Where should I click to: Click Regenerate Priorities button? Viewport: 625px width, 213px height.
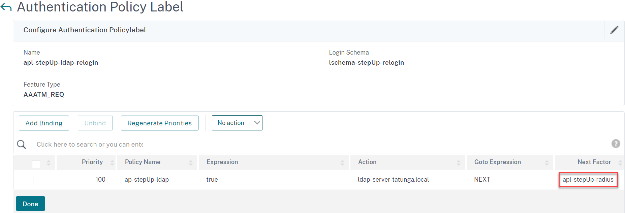[x=160, y=123]
